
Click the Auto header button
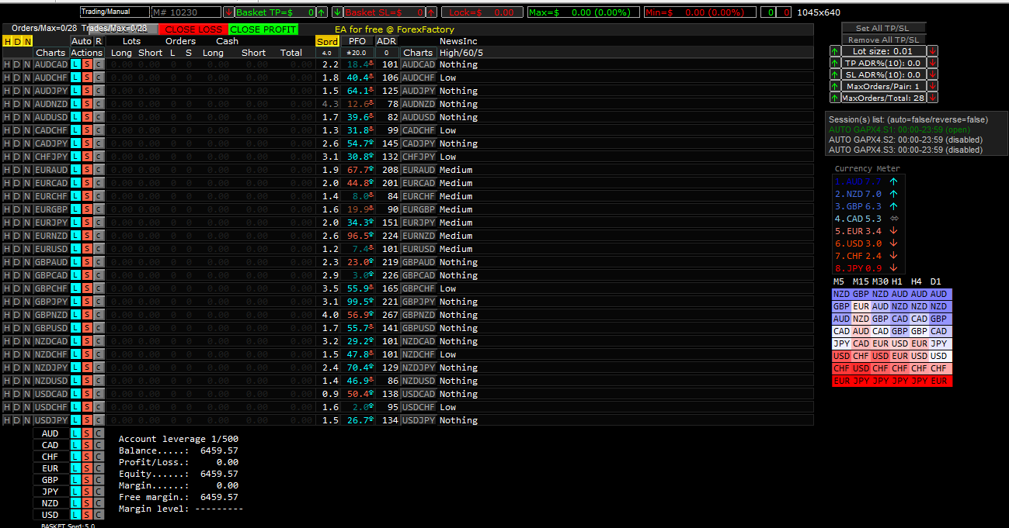[x=82, y=41]
